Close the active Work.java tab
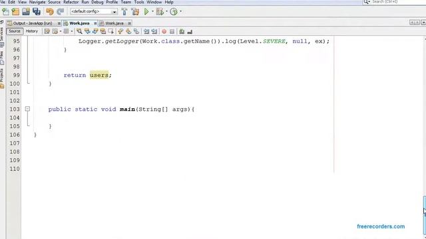The image size is (426, 239). 95,23
